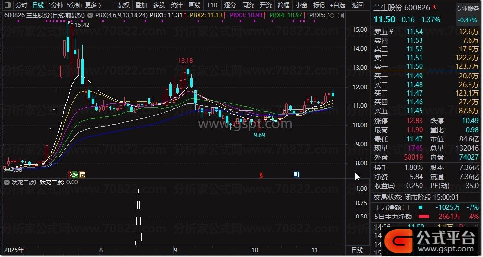Click the red 5日主力净额 bar
This screenshot has width=483, height=257.
pyautogui.click(x=424, y=217)
